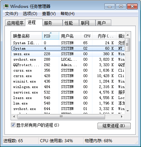Viewport: 141px width, 147px height.
Task: Toggle 显示所有用户的进程 checkbox
Action: tap(13, 125)
